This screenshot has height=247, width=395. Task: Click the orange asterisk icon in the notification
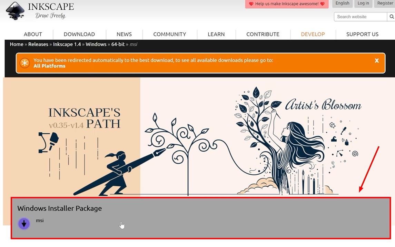click(x=24, y=63)
